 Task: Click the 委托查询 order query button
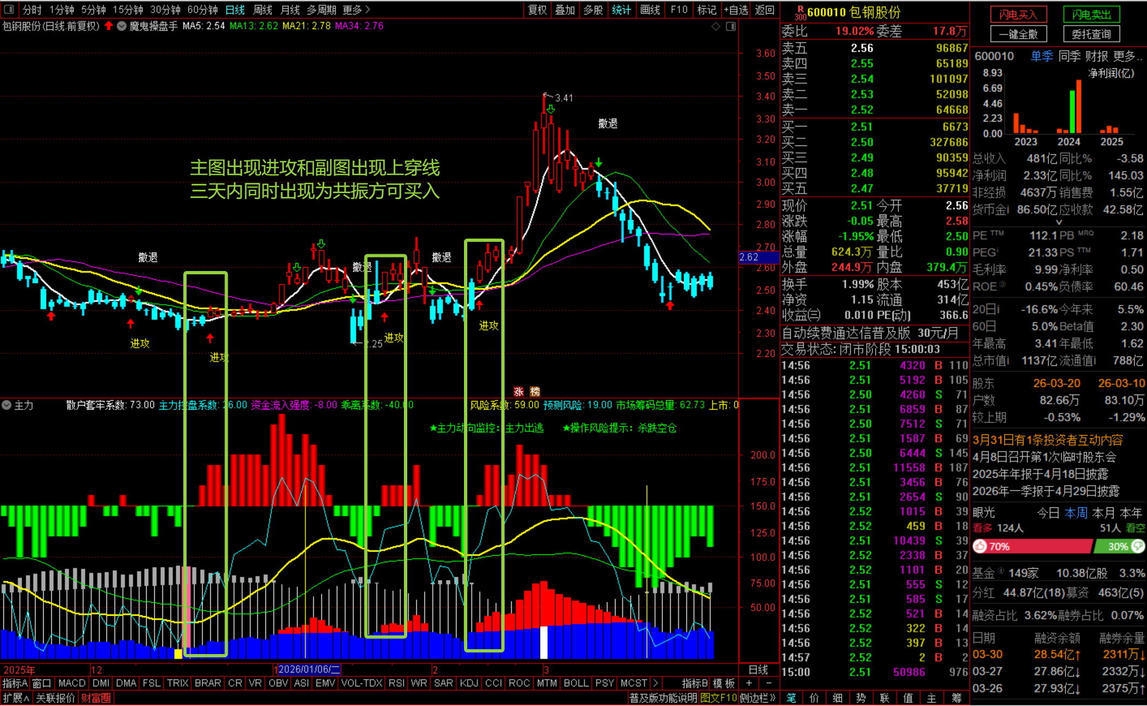(x=1091, y=34)
